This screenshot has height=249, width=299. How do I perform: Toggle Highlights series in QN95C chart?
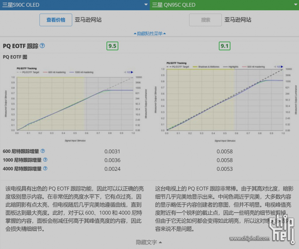231,67
